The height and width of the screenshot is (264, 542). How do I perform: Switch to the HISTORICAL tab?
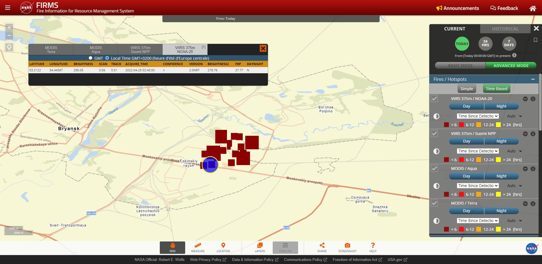pos(505,29)
